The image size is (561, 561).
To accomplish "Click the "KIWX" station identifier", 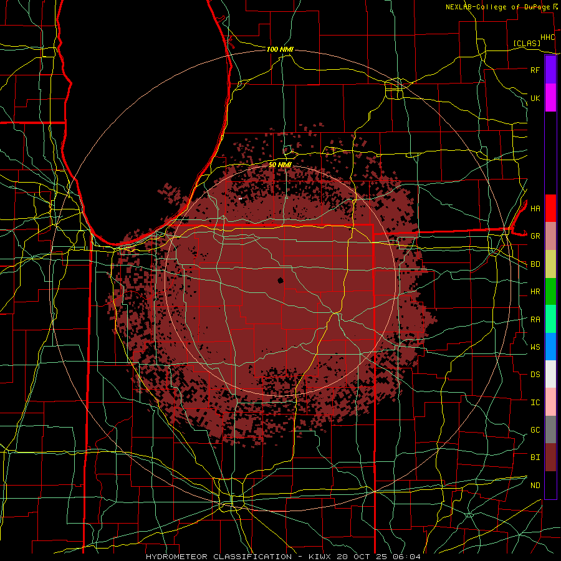I will point(320,557).
